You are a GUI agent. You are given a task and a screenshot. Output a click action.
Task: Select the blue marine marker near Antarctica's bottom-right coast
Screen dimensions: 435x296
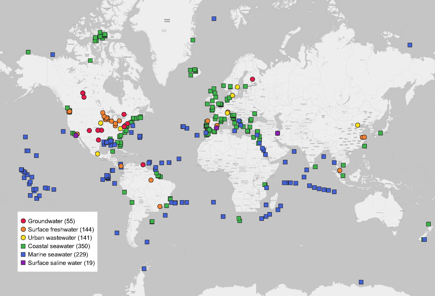361,282
